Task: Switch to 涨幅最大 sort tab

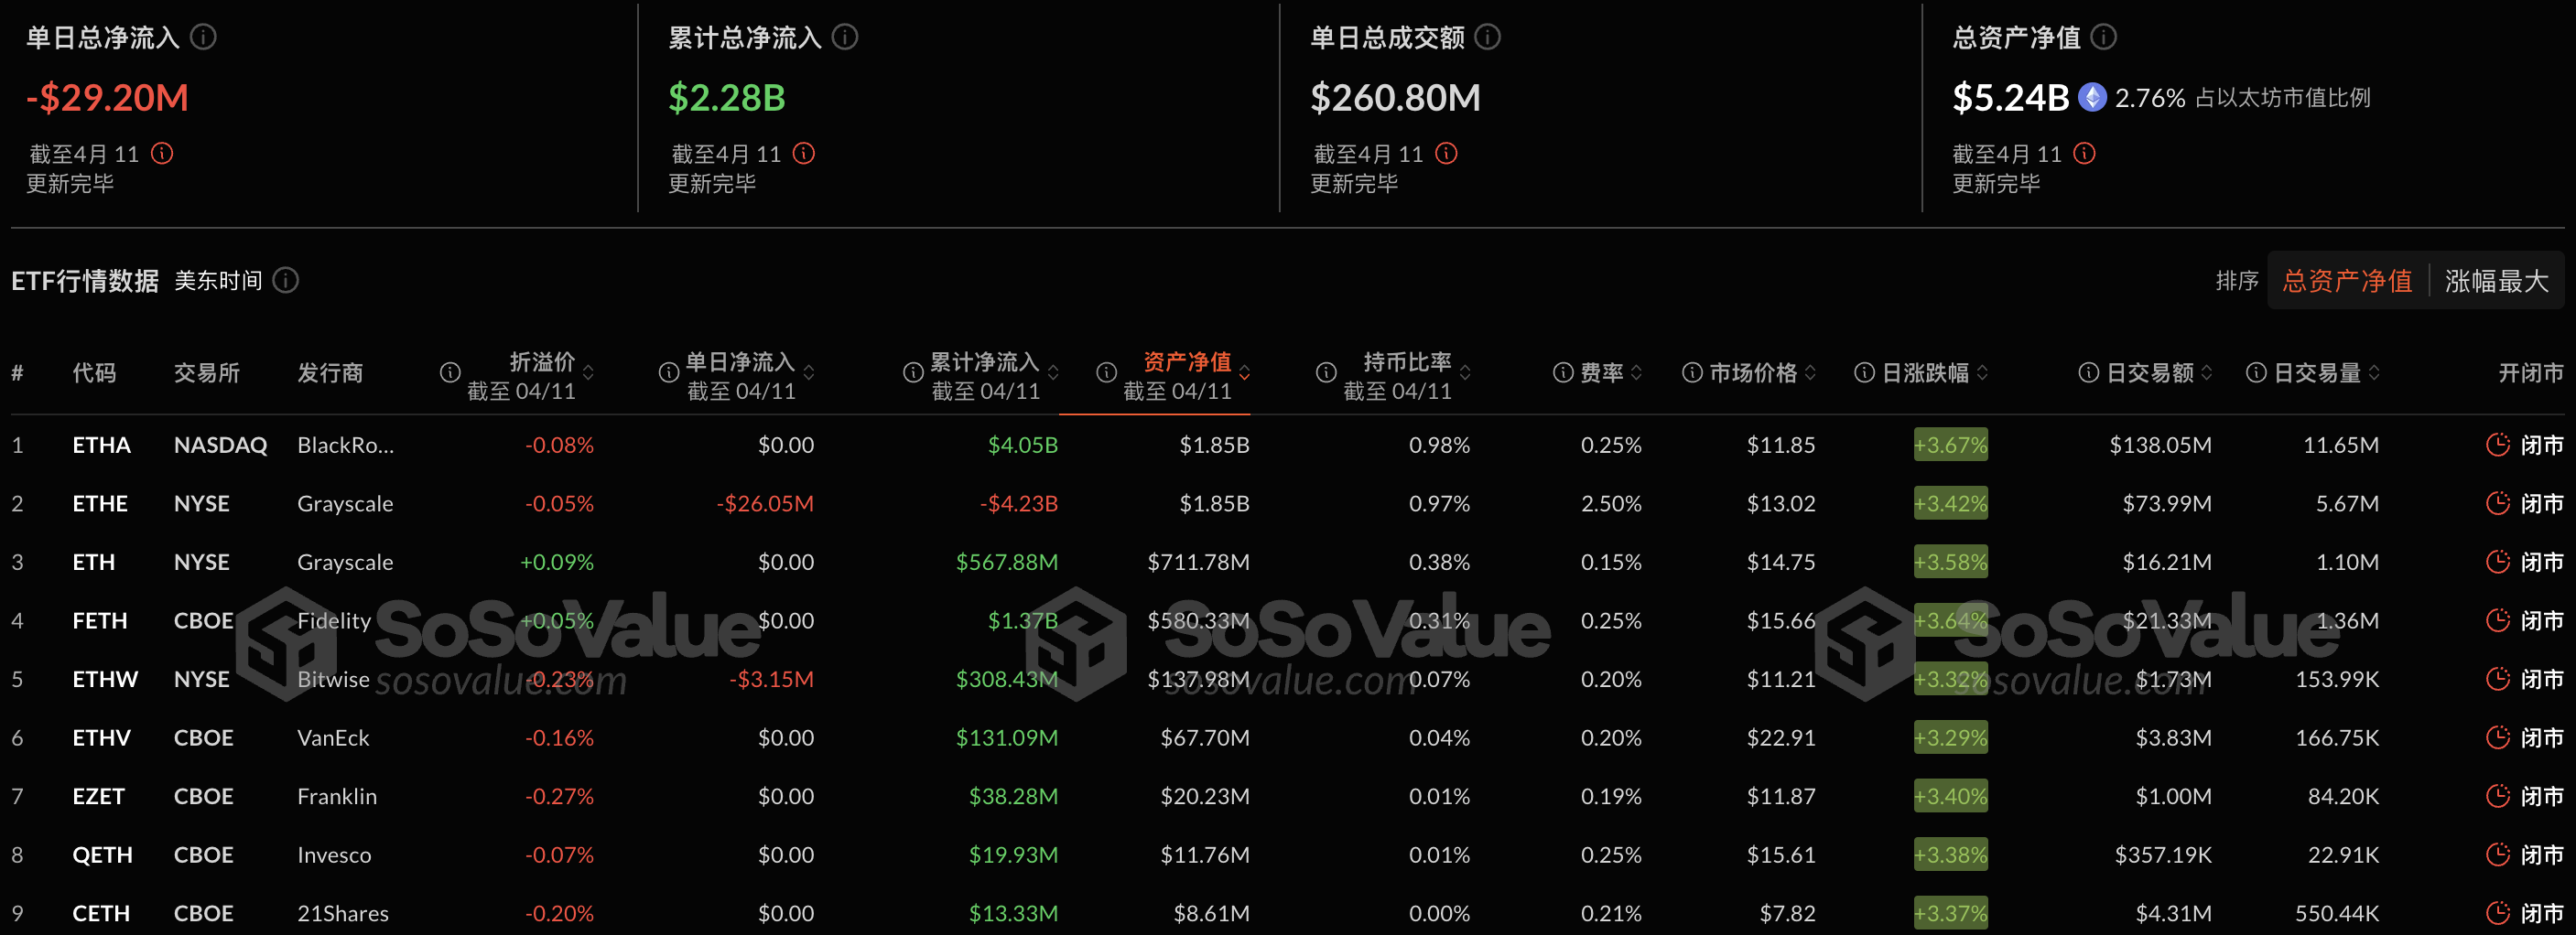Action: pyautogui.click(x=2496, y=281)
